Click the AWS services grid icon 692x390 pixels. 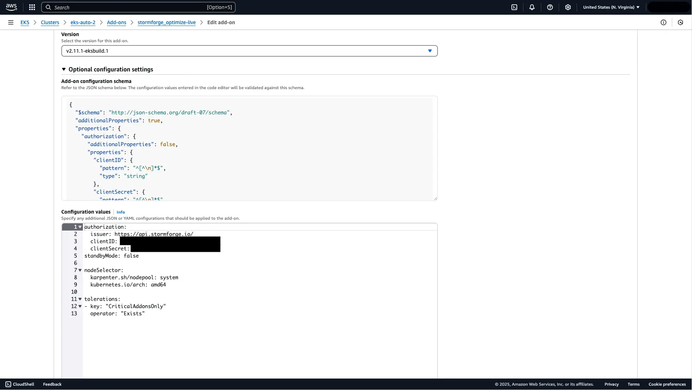[x=32, y=7]
